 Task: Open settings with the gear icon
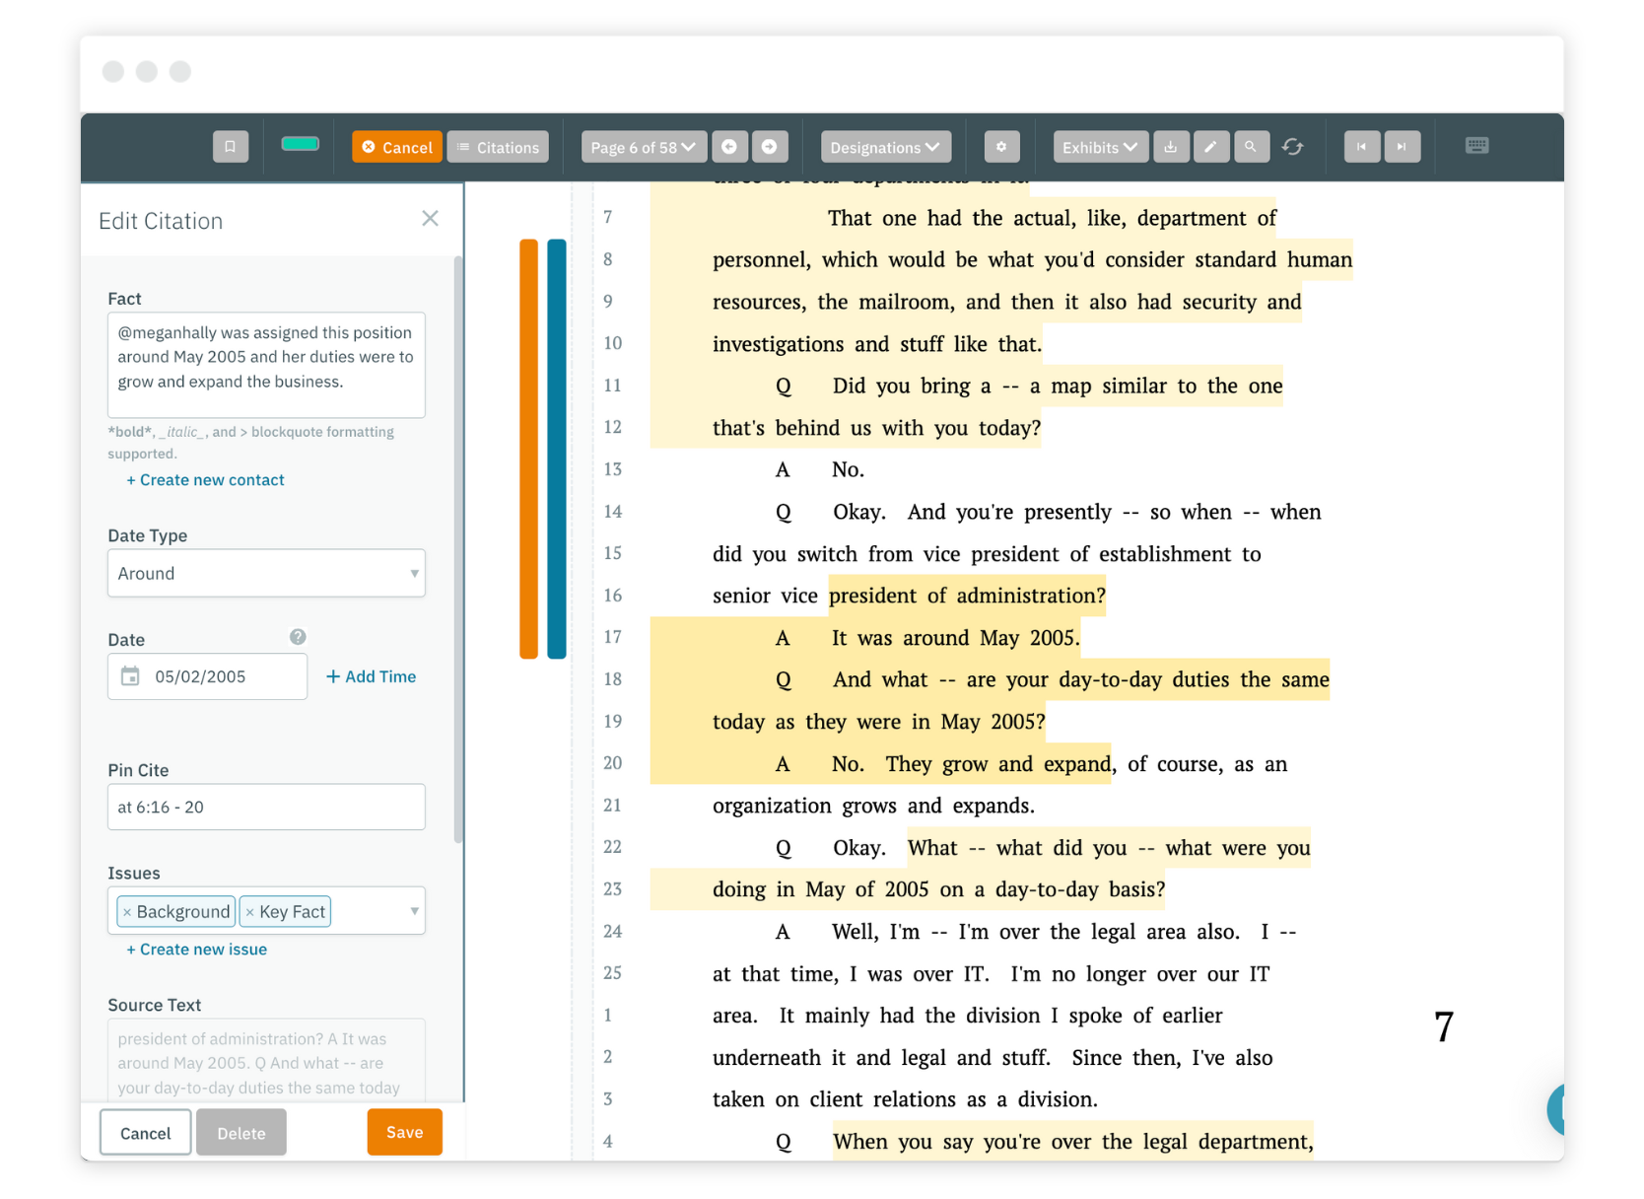point(1001,146)
